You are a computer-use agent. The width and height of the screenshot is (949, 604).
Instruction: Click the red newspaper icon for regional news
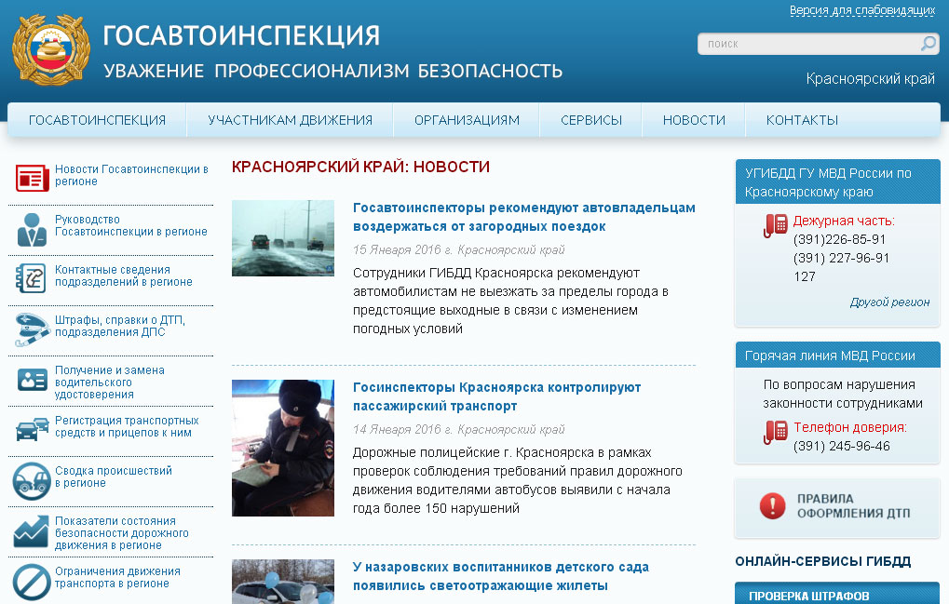pos(32,178)
